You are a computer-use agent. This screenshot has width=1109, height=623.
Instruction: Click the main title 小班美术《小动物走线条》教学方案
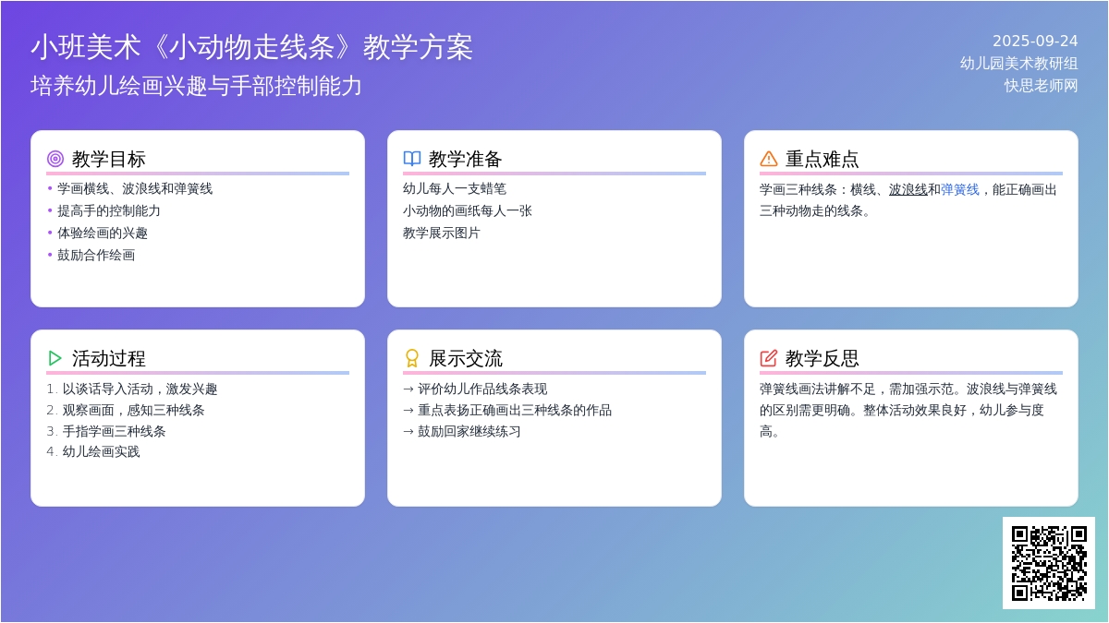pyautogui.click(x=251, y=47)
